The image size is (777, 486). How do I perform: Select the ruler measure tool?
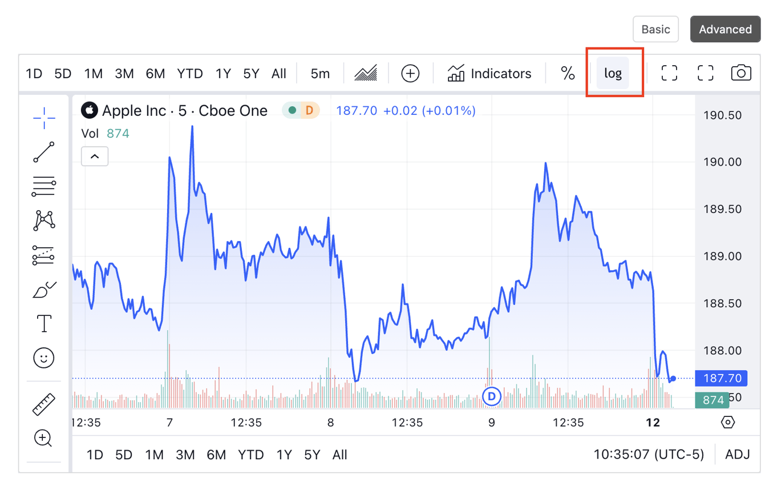44,404
